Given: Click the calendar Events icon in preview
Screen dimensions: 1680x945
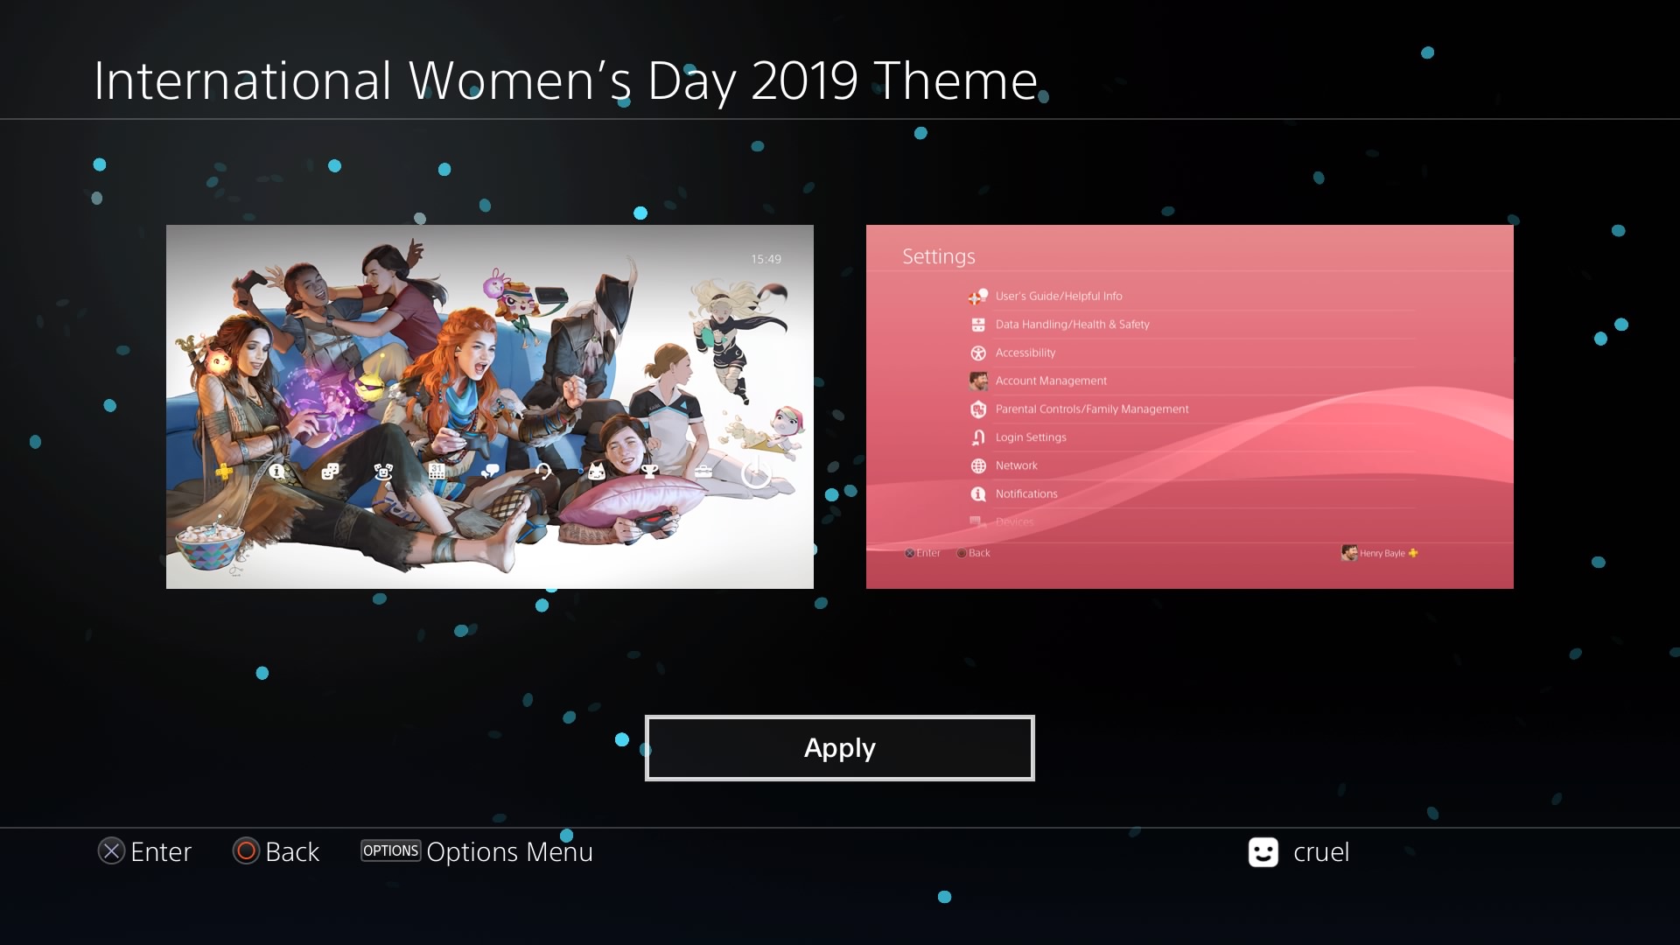Looking at the screenshot, I should [437, 472].
